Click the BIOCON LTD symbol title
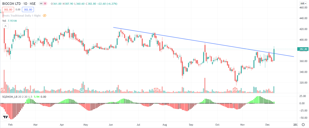 [x=12, y=3]
